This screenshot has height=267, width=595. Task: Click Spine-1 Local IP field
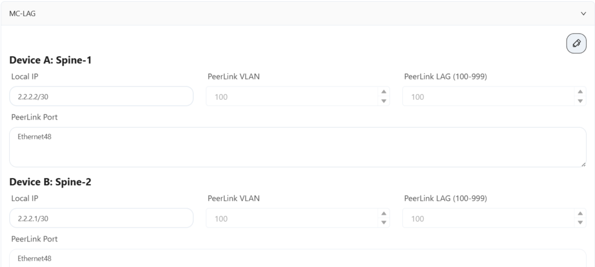[101, 96]
